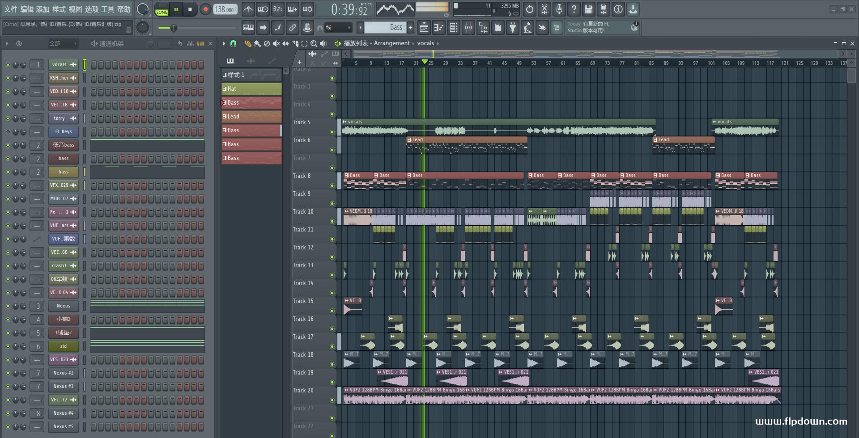Screen dimensions: 859x438
Task: Adjust the vocals channel volume knob
Action: point(23,65)
